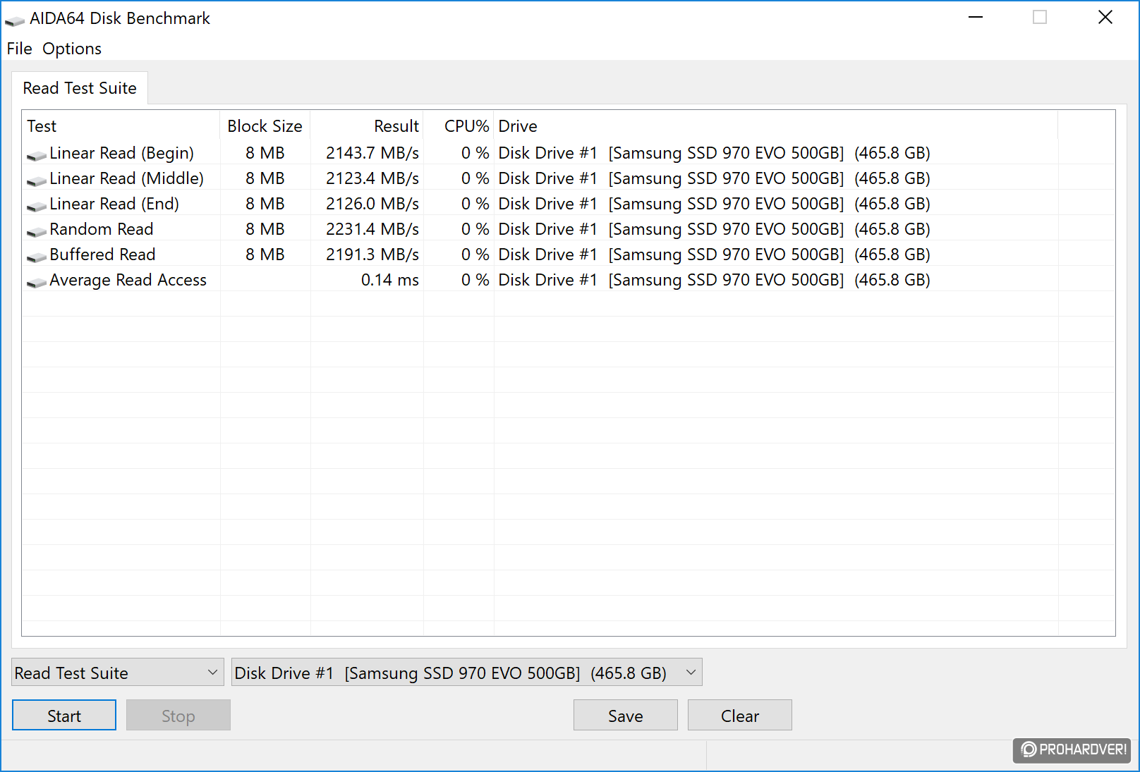
Task: Select the Linear Read (Middle) test name
Action: (x=126, y=178)
